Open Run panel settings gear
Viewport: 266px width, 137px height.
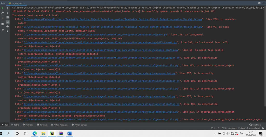(x=260, y=3)
